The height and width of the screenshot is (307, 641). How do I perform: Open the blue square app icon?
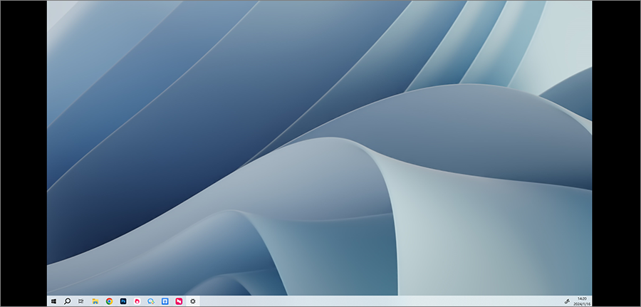pos(165,301)
